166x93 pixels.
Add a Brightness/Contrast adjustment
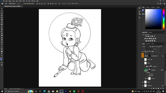coord(146,36)
